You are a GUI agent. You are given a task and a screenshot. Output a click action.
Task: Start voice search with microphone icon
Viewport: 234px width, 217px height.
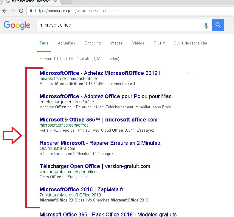(206, 25)
